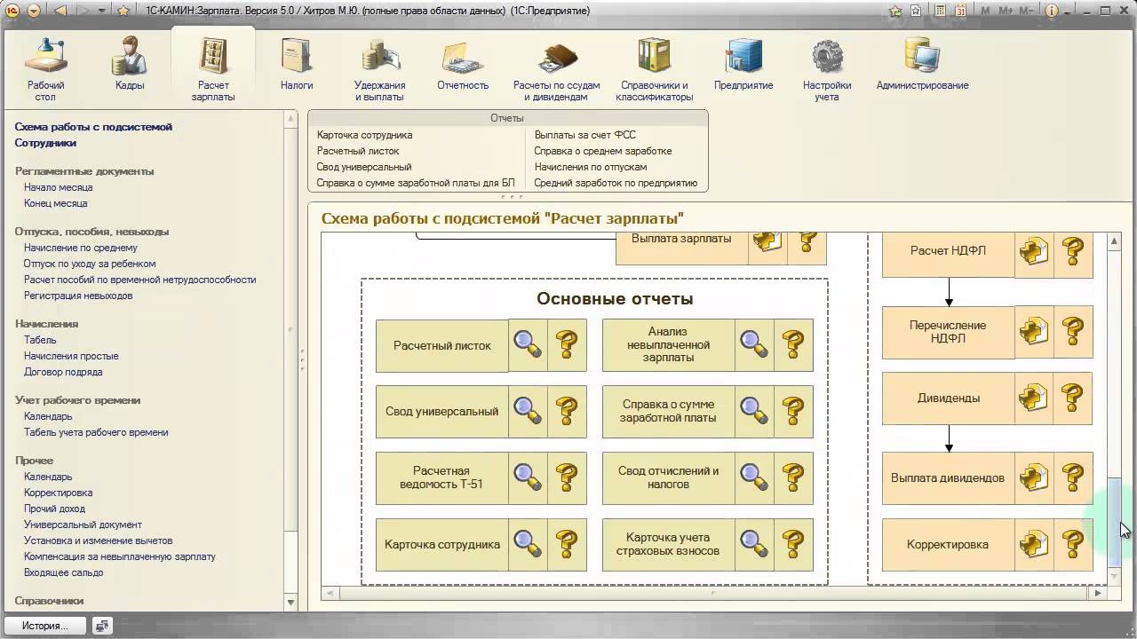The width and height of the screenshot is (1137, 639).
Task: Open Отпуск по уходу за ребенком
Action: click(x=90, y=264)
